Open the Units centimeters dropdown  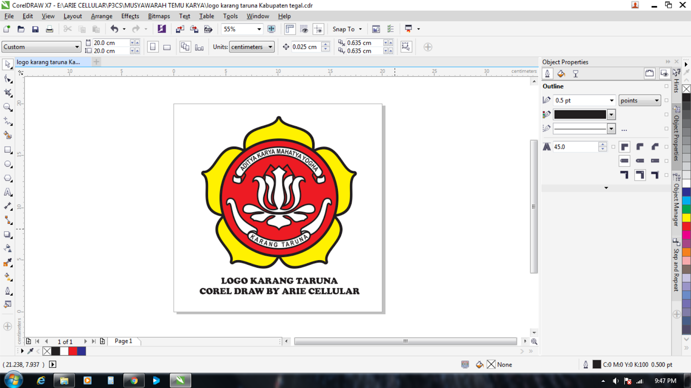point(270,47)
